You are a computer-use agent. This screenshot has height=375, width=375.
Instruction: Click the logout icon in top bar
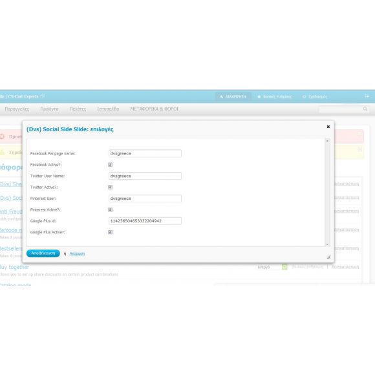click(x=367, y=96)
